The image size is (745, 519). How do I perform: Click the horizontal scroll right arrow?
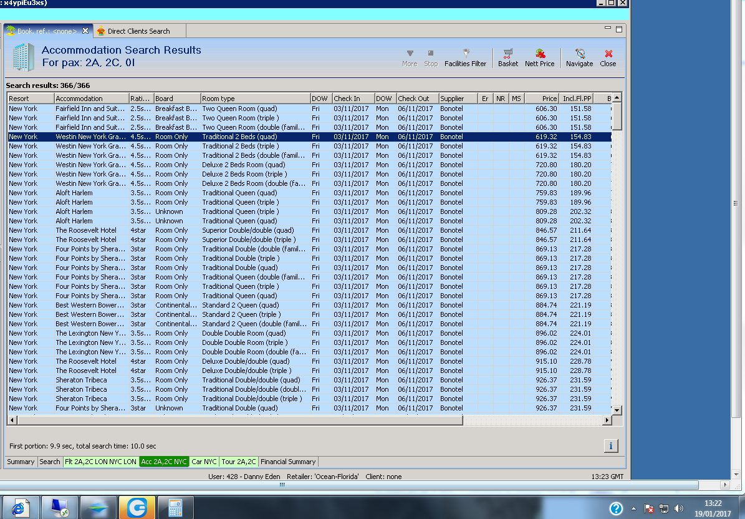point(607,420)
